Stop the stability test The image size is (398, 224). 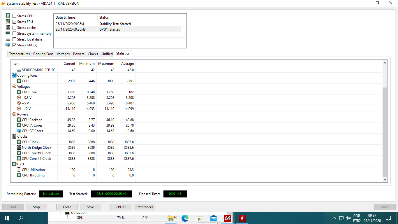(36, 207)
